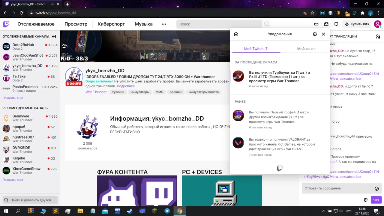This screenshot has height=216, width=384.
Task: Open Bennyvee recommended channel
Action: tap(30, 118)
